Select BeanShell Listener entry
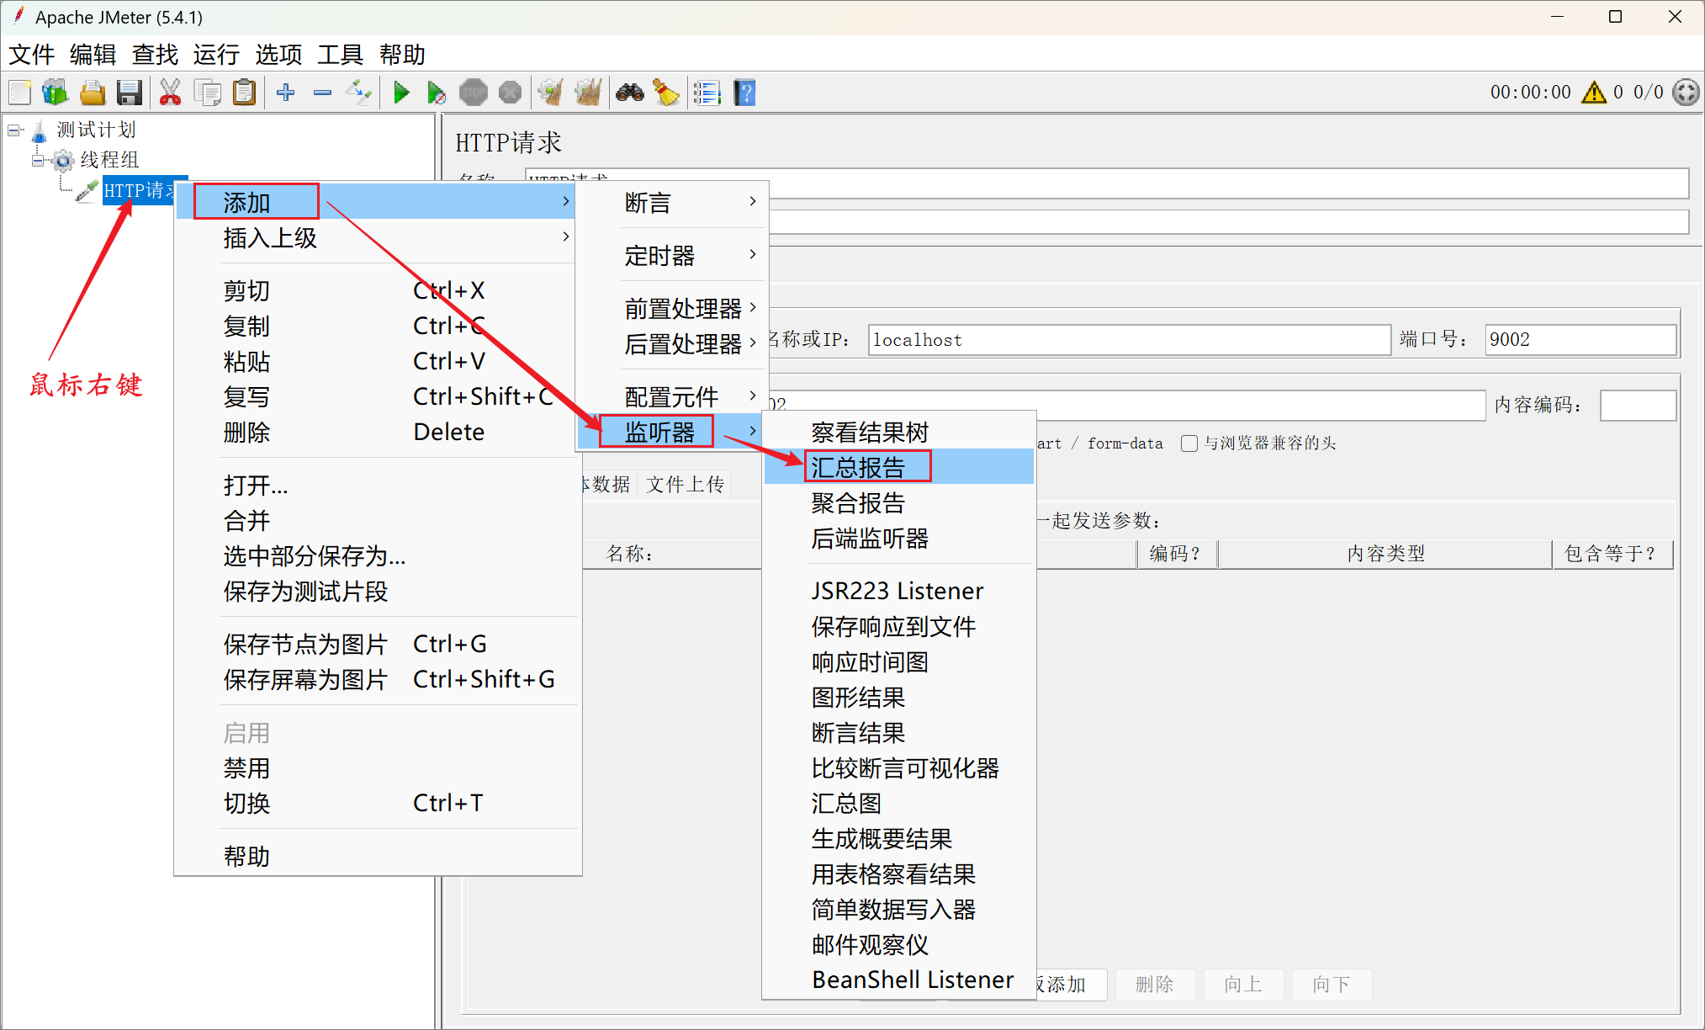The image size is (1705, 1030). [x=898, y=980]
